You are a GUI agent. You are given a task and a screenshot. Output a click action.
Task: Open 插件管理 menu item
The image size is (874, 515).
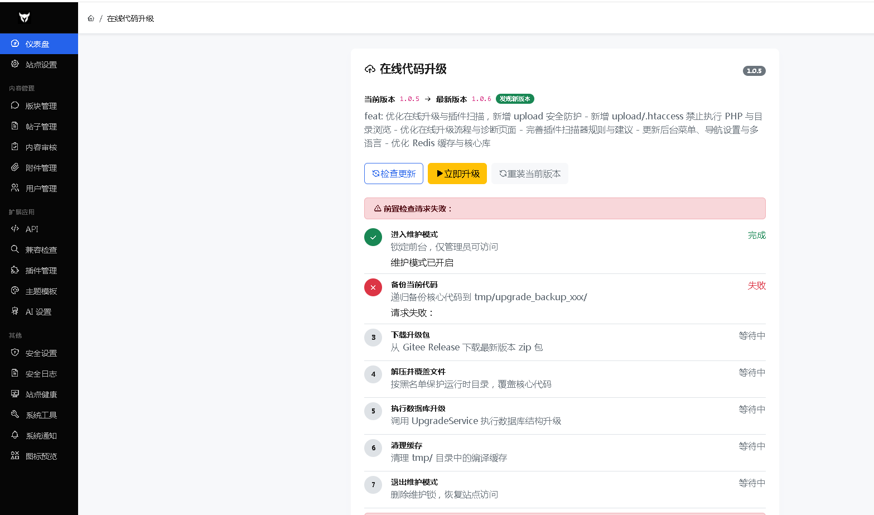click(x=39, y=270)
